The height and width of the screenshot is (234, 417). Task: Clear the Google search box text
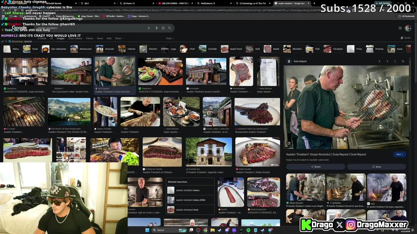pos(149,28)
